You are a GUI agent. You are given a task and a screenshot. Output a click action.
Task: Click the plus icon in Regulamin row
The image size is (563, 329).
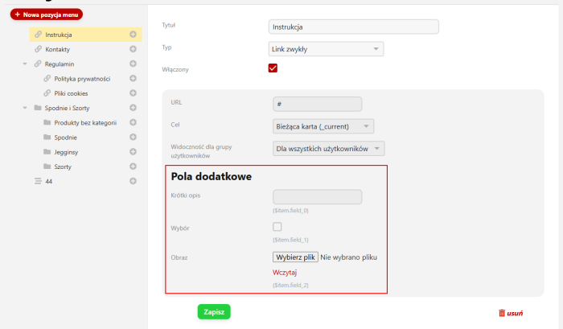[134, 64]
